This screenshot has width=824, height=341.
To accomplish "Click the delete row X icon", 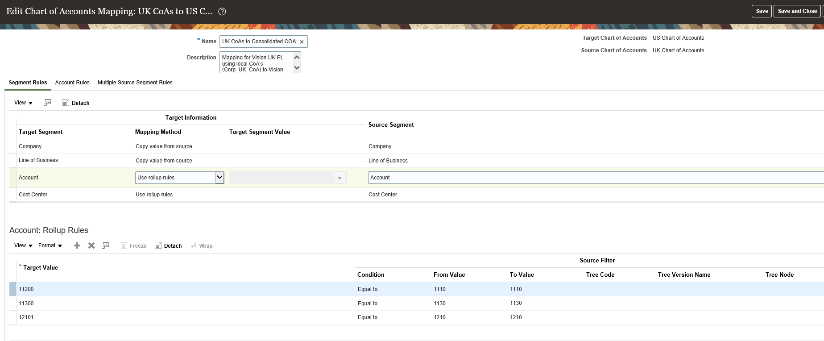I will [91, 245].
